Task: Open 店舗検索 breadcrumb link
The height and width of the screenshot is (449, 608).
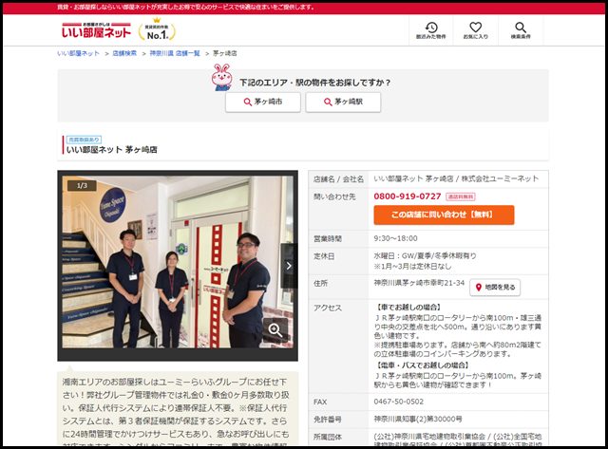Action: pos(124,54)
